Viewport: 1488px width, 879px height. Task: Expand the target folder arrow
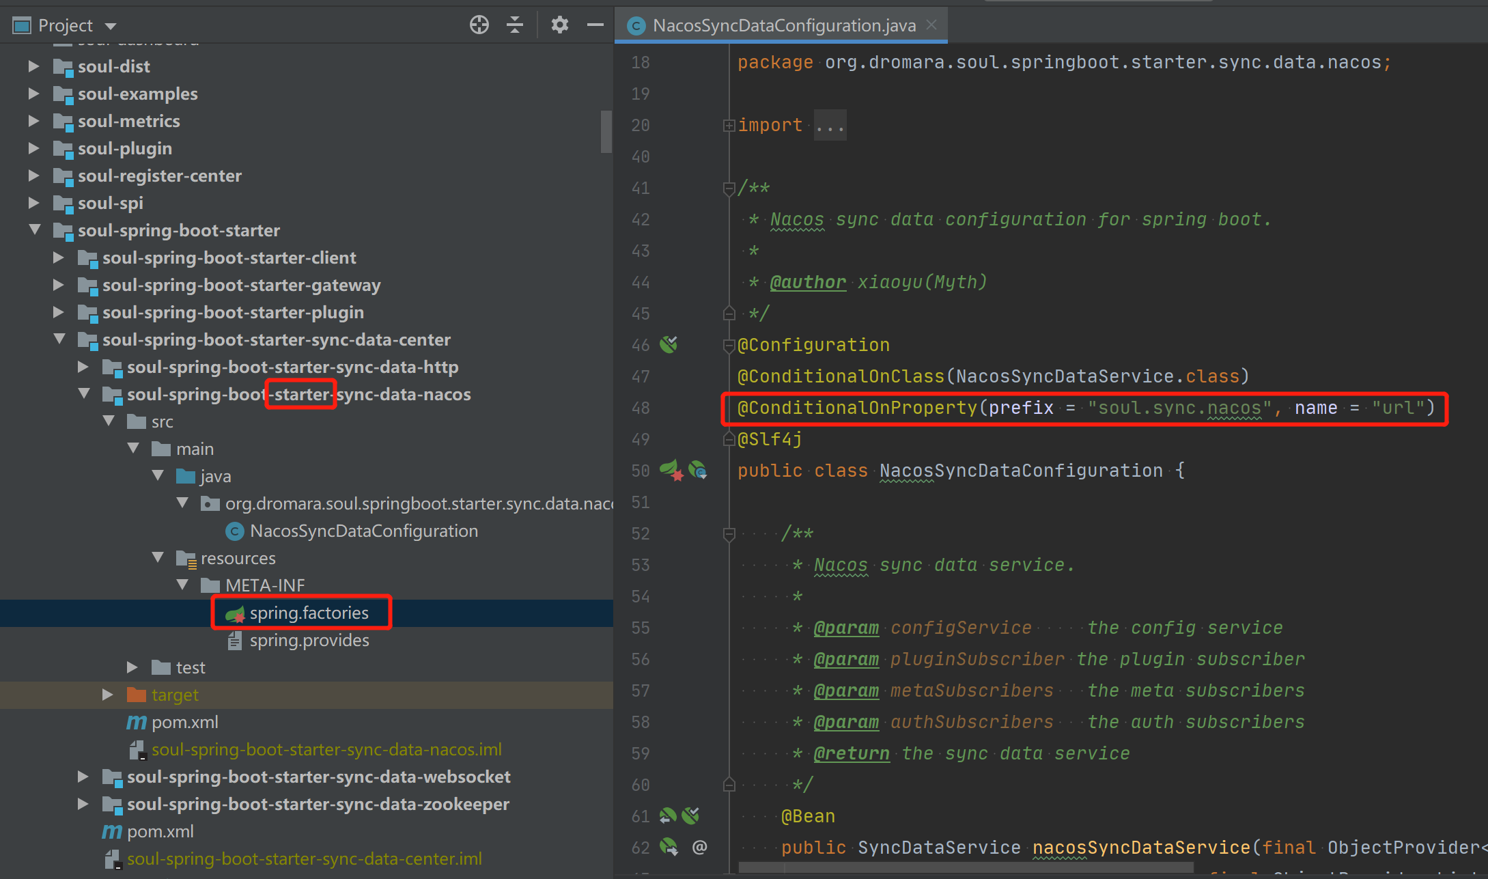[107, 695]
